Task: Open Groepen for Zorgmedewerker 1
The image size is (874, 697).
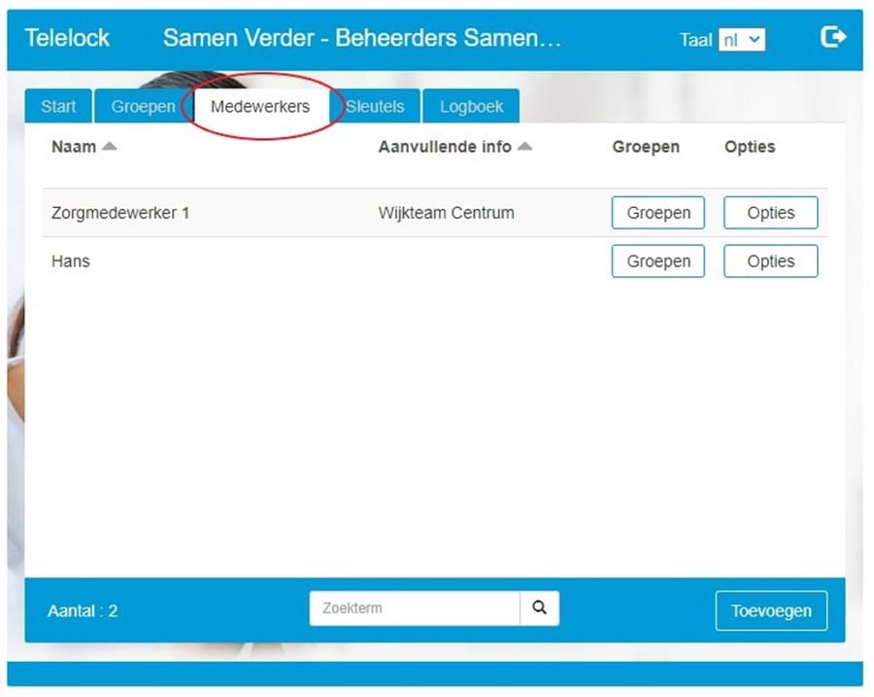Action: 657,213
